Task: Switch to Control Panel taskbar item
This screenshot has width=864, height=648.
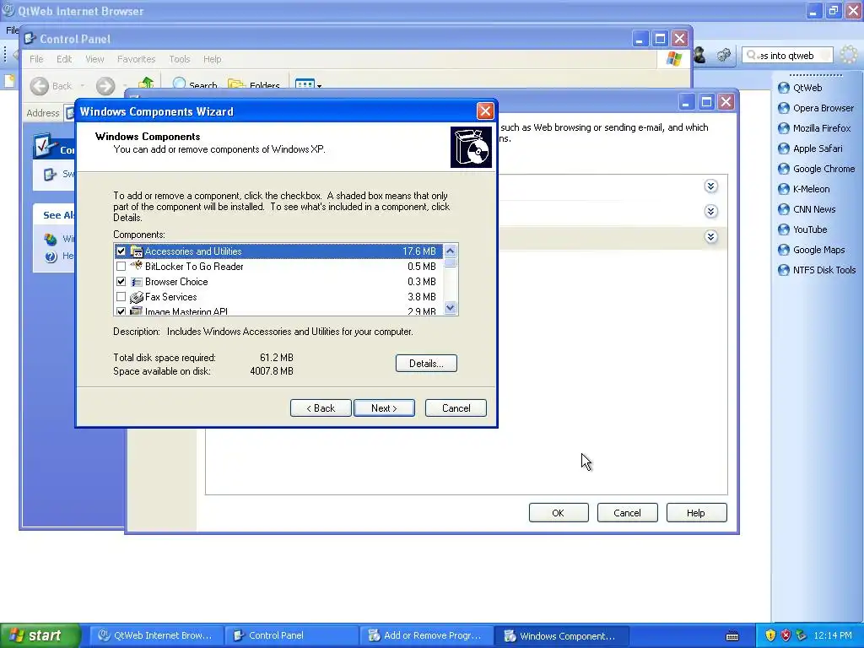Action: click(291, 636)
